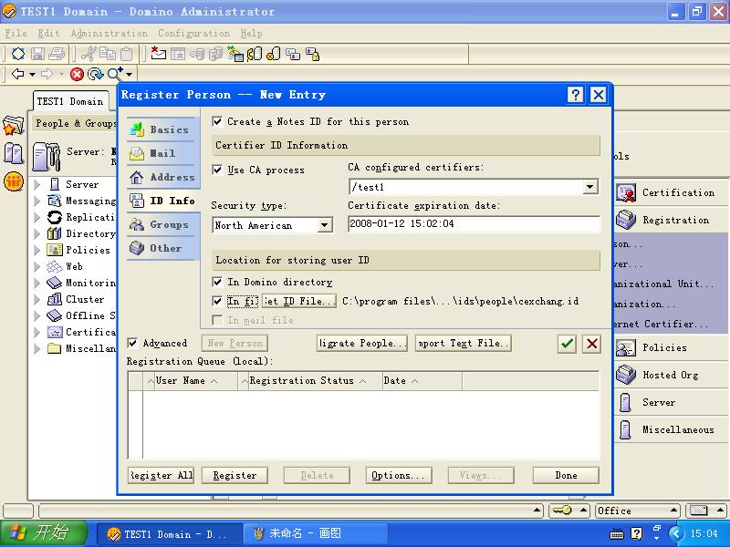Open Back button history dropdown arrow
The width and height of the screenshot is (730, 547).
pyautogui.click(x=32, y=75)
